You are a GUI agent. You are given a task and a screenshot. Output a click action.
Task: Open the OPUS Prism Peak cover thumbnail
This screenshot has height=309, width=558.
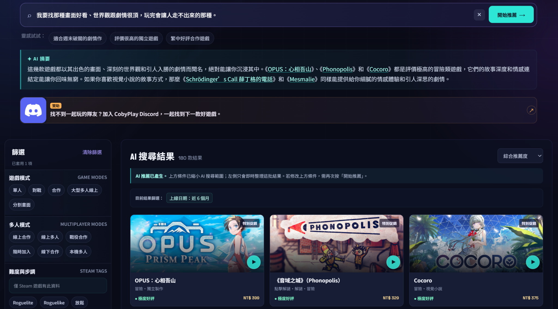pyautogui.click(x=197, y=244)
